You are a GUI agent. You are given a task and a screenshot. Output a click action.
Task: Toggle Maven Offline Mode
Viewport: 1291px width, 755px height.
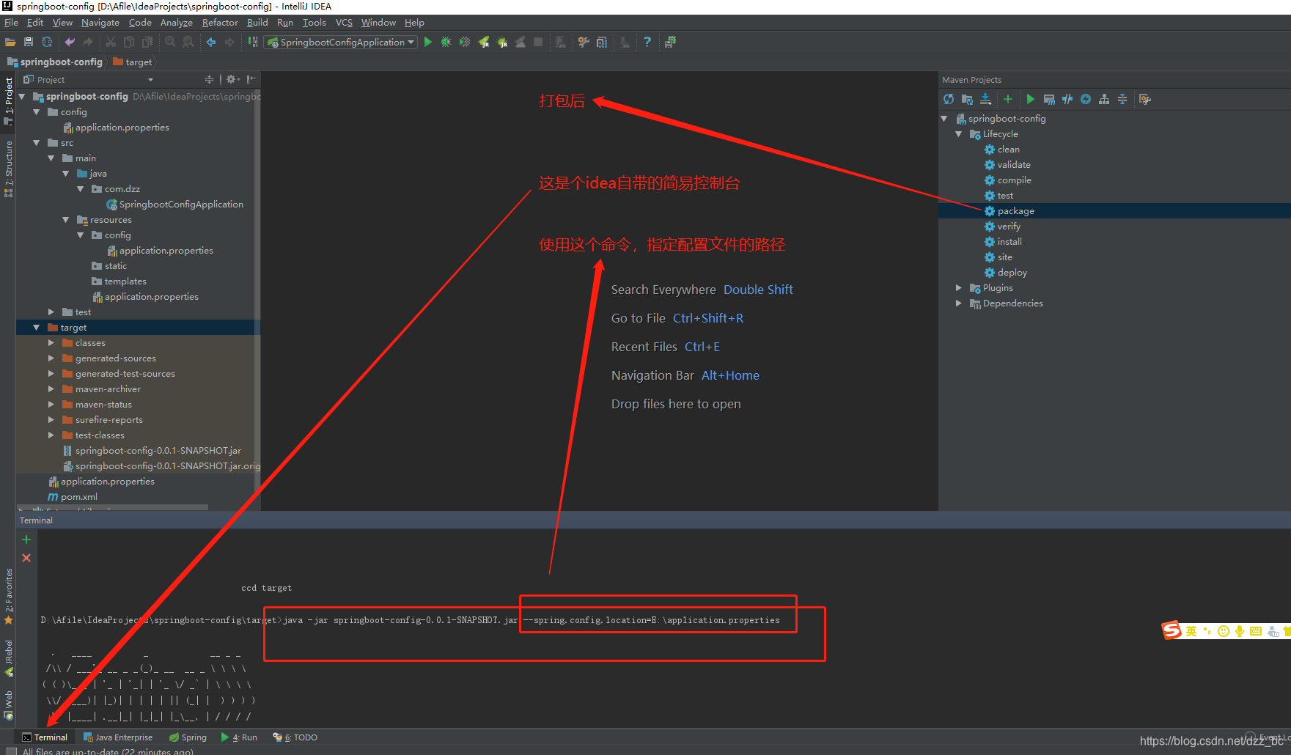click(1067, 99)
